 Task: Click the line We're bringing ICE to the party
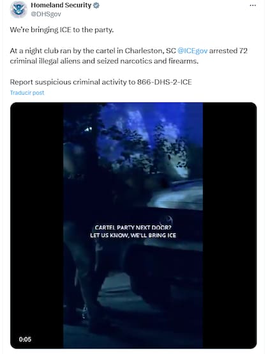click(x=62, y=30)
